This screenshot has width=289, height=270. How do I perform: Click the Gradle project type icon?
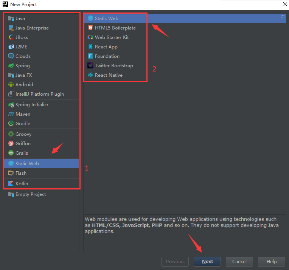tap(11, 124)
